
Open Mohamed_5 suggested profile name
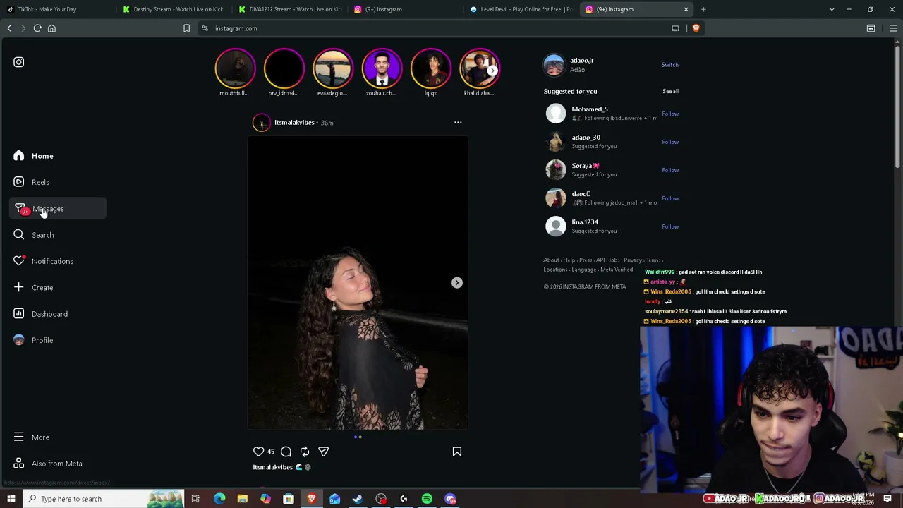(590, 109)
